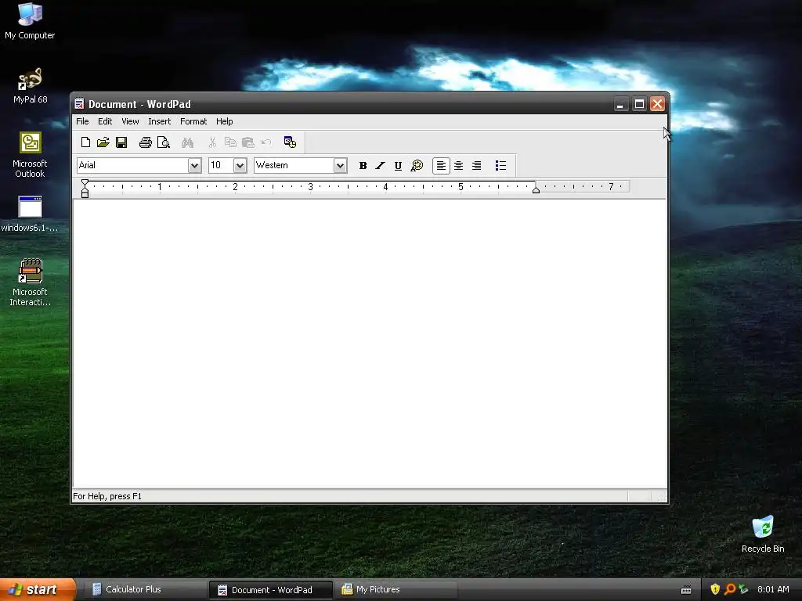Open the text color palette
The height and width of the screenshot is (601, 802).
417,166
